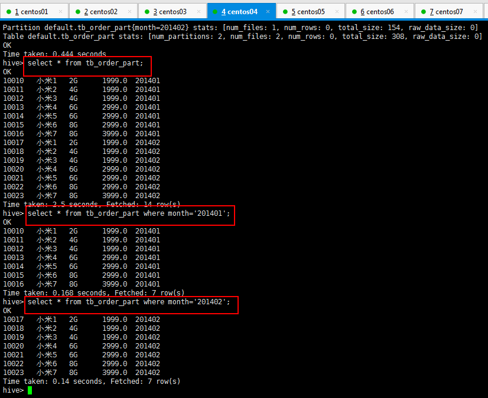Close the centos05 tab
The height and width of the screenshot is (398, 488).
(x=337, y=12)
